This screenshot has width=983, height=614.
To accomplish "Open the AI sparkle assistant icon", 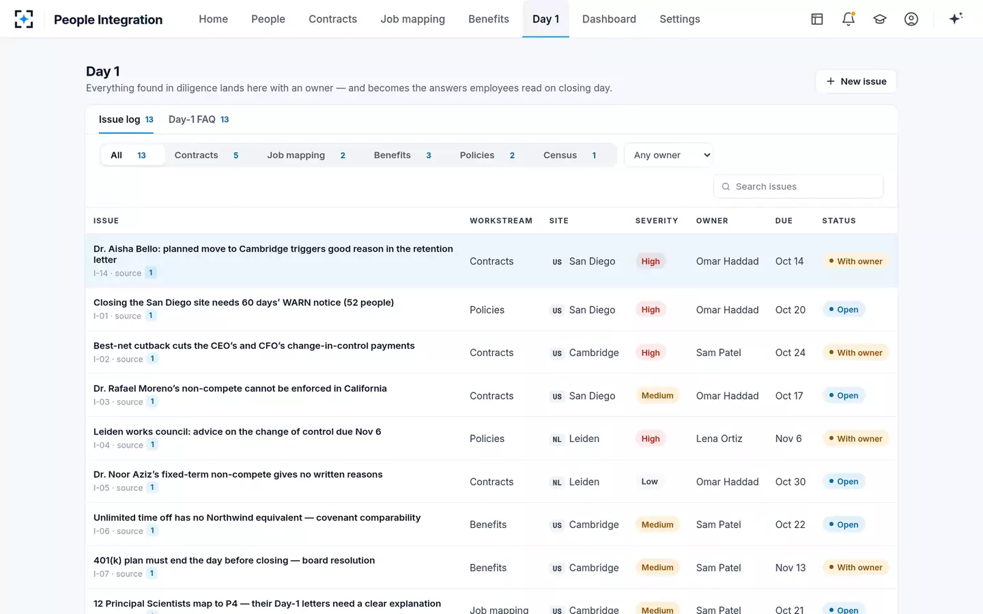I will 956,18.
